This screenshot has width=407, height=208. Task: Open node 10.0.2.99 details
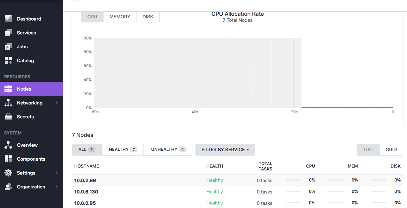tap(85, 181)
